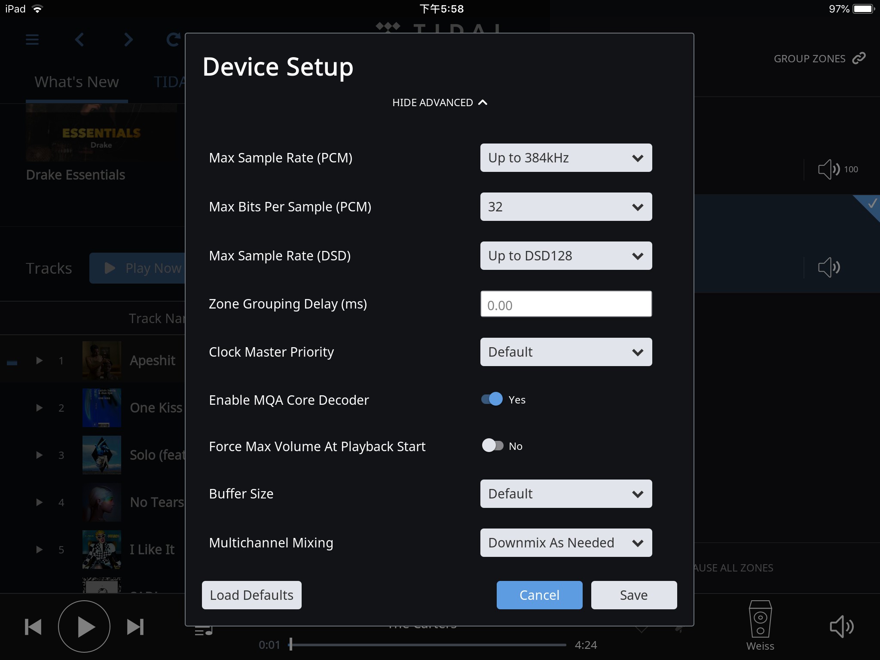Open Max Sample Rate (DSD) dropdown

[x=566, y=256]
